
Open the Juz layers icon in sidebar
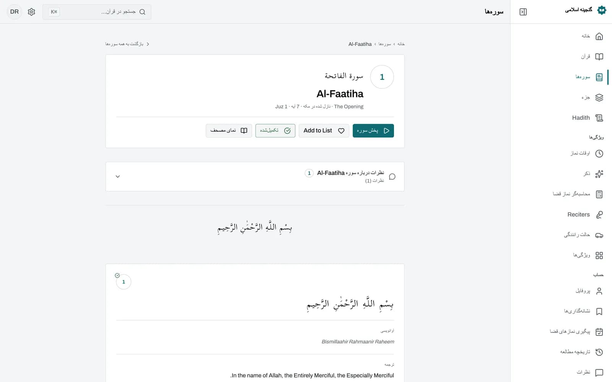(599, 97)
